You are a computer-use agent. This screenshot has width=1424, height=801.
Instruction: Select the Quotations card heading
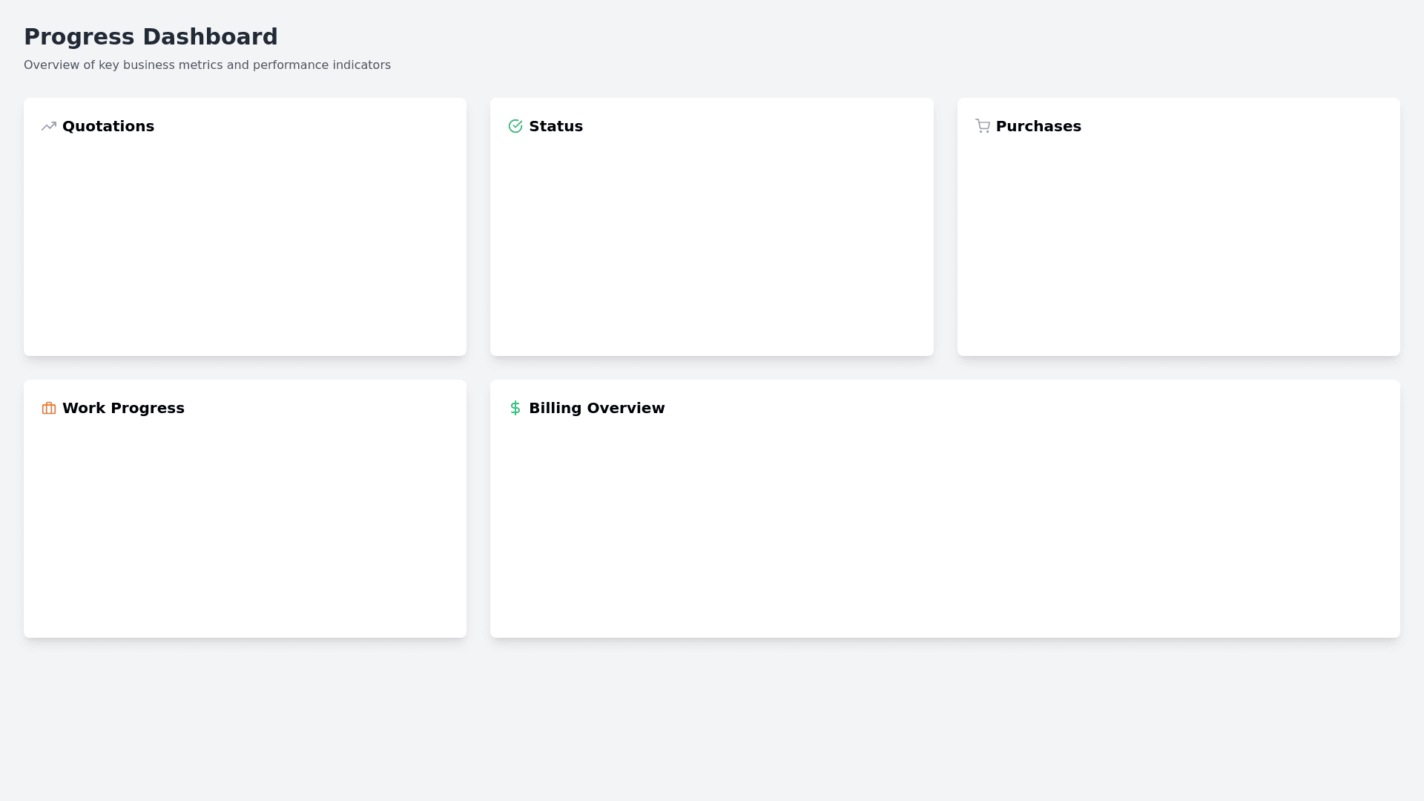click(108, 126)
